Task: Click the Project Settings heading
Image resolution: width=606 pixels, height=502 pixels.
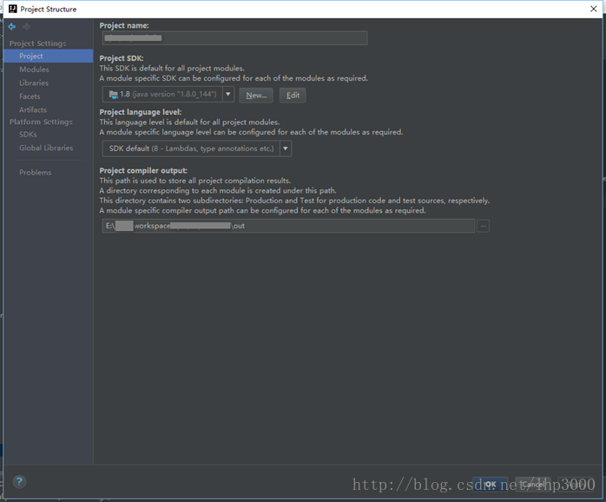Action: click(38, 43)
